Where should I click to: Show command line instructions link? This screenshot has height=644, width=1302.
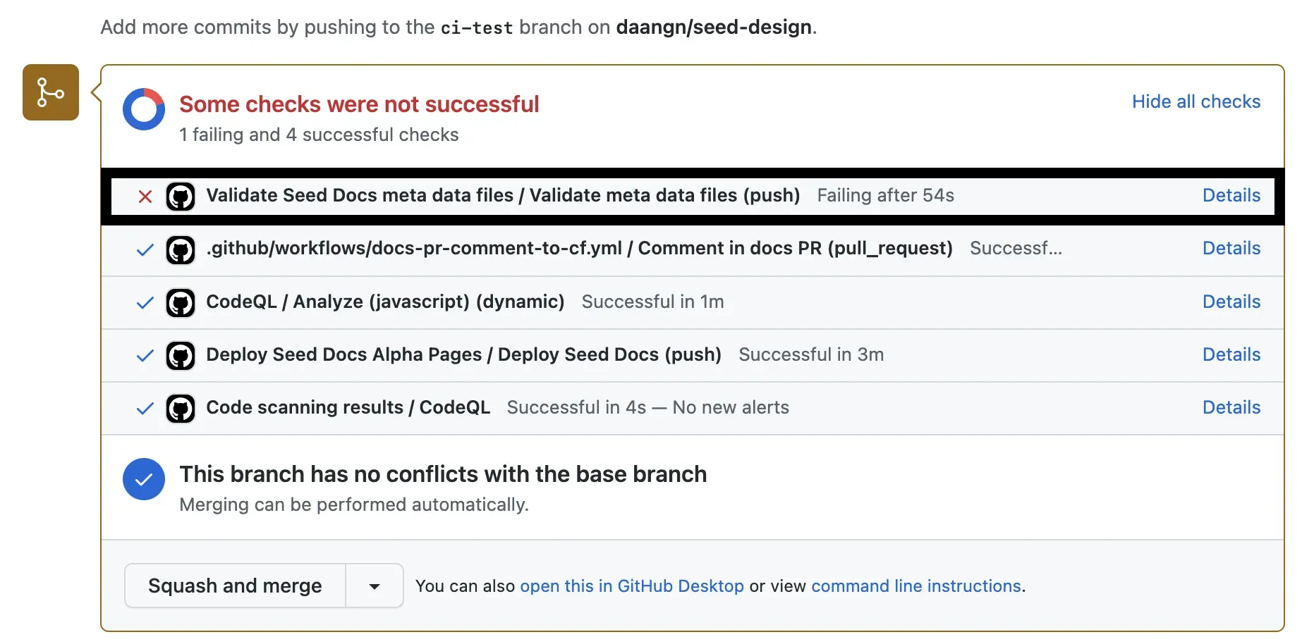915,586
